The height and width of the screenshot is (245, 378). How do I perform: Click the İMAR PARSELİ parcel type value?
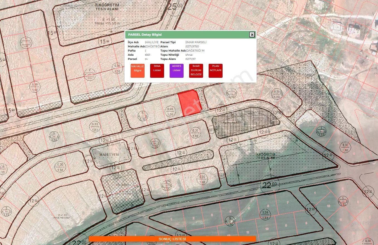click(x=196, y=42)
